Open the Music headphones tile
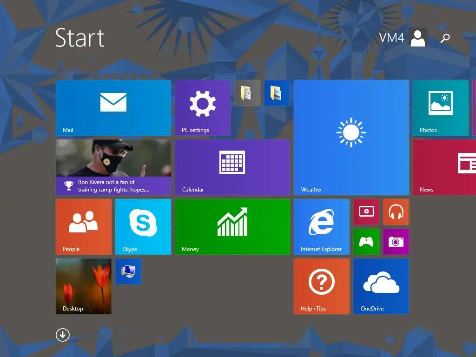476x357 pixels. coord(396,212)
